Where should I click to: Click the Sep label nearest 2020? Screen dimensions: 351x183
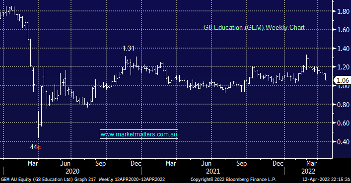(x=100, y=164)
